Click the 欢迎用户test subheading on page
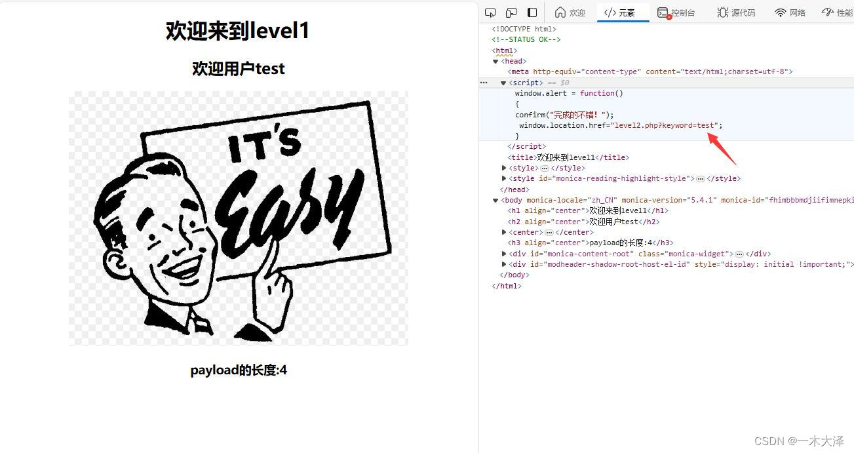The image size is (854, 453). pos(239,69)
